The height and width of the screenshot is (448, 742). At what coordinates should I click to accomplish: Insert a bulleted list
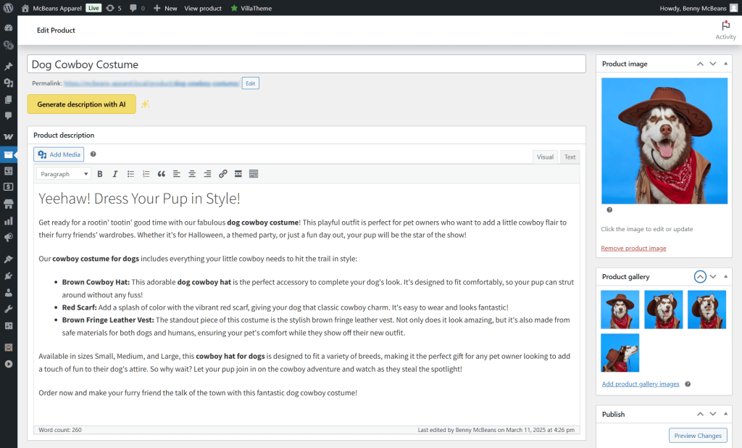130,174
